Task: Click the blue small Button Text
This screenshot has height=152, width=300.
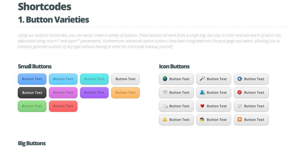Action: (x=32, y=79)
